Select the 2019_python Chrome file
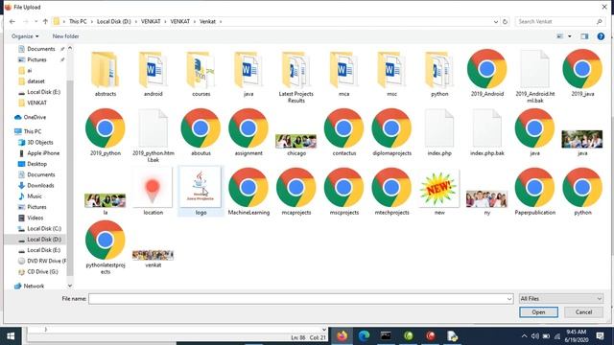Screen dimensions: 614x345 (106, 132)
